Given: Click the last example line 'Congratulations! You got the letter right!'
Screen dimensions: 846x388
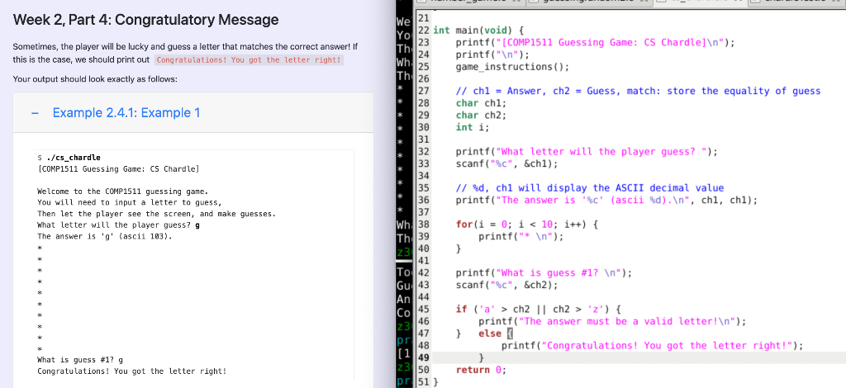Looking at the screenshot, I should (131, 371).
